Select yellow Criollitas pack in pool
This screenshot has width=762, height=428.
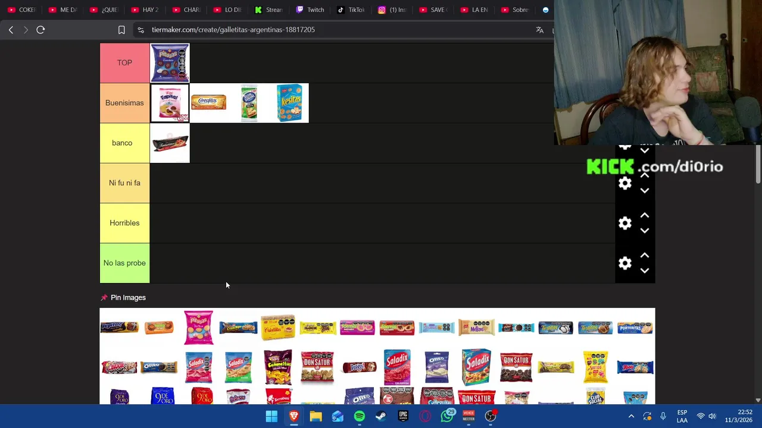click(278, 328)
